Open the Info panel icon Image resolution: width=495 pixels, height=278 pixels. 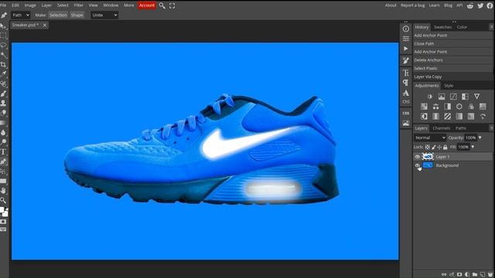[406, 29]
